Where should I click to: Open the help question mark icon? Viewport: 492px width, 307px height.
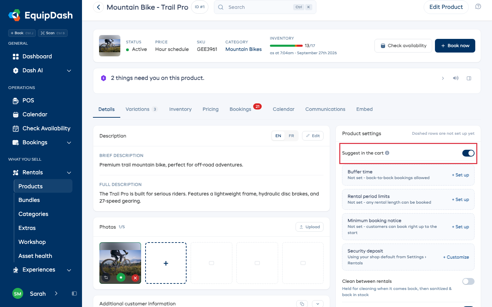pyautogui.click(x=478, y=6)
